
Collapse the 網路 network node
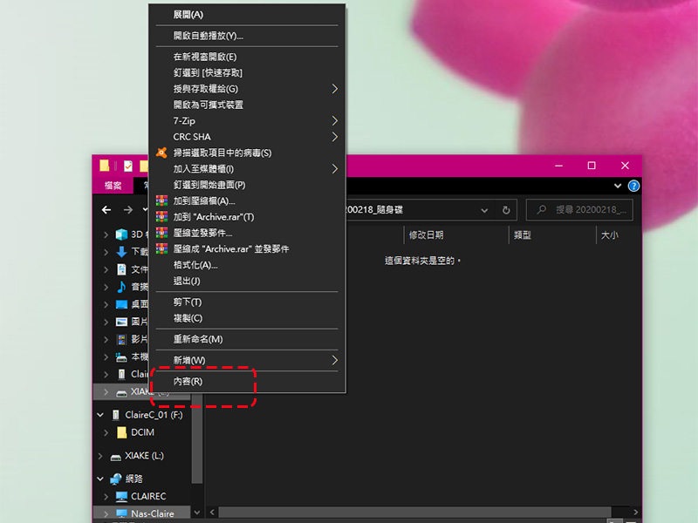100,479
